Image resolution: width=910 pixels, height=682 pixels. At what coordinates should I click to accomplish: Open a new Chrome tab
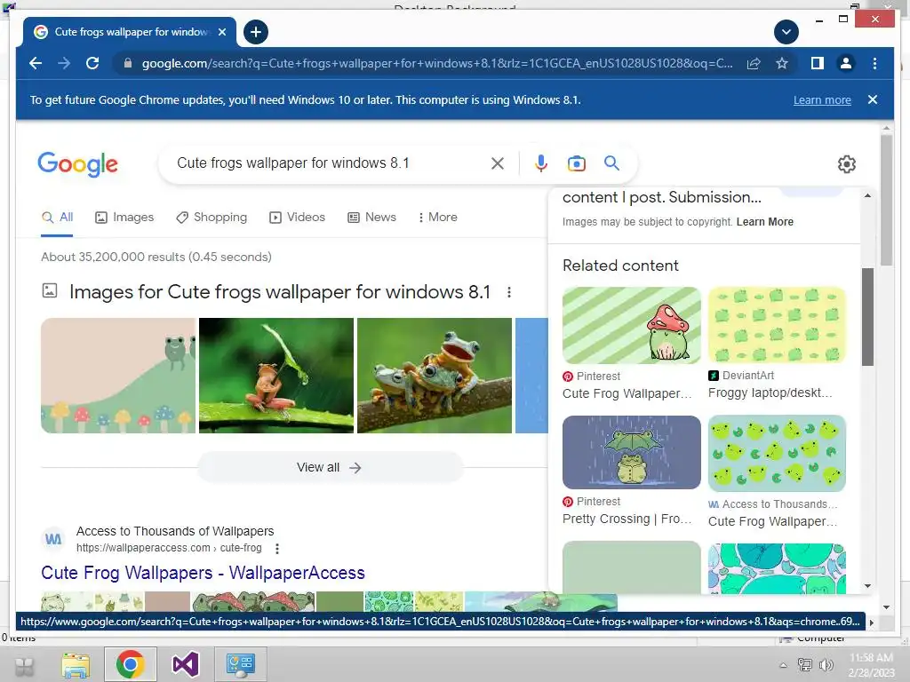(256, 32)
